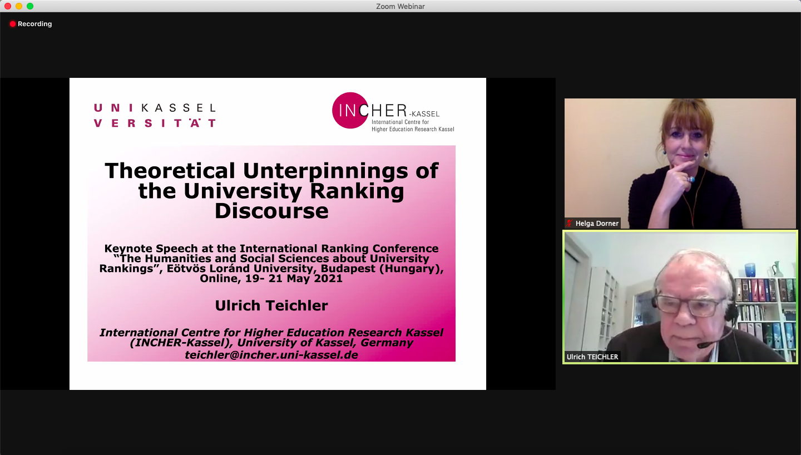Click the email teichler@incher.uni-kassel.de

271,355
